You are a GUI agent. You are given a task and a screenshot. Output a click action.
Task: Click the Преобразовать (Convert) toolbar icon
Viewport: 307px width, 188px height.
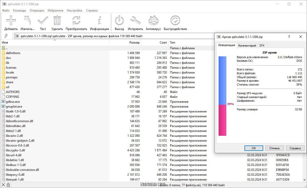[x=76, y=21]
